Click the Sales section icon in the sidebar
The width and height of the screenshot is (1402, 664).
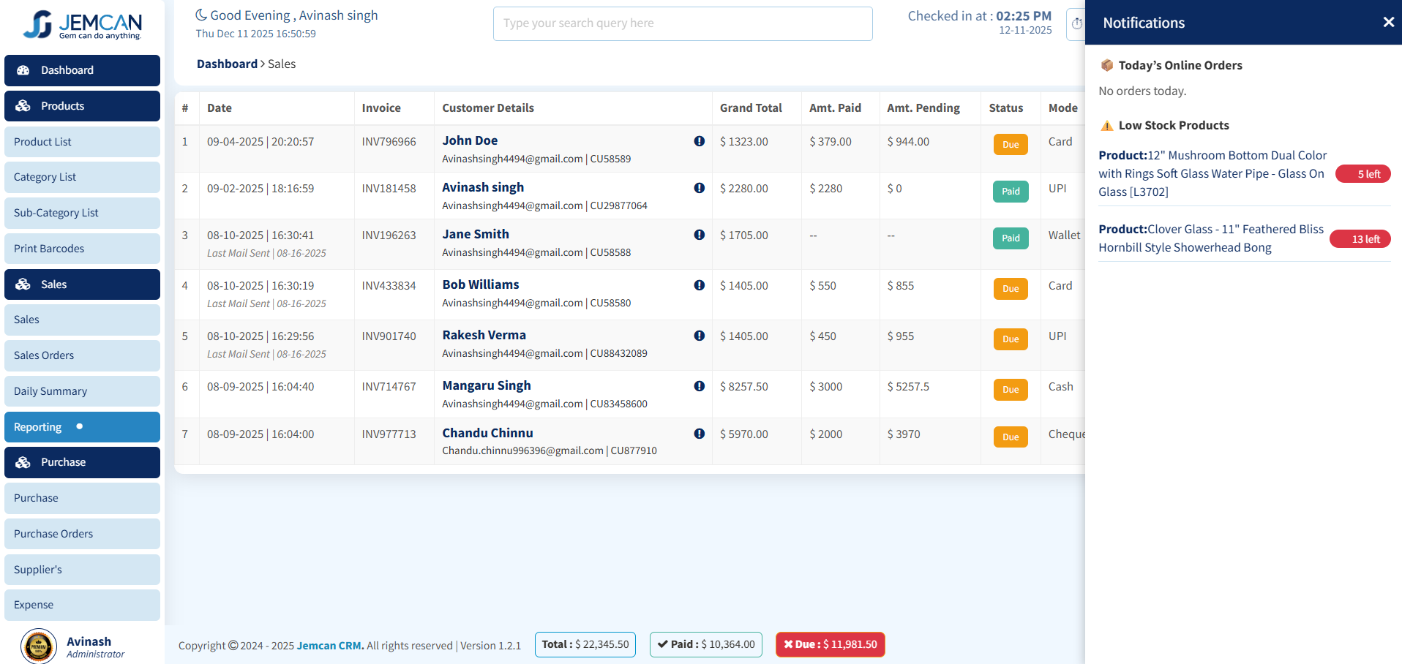tap(24, 284)
